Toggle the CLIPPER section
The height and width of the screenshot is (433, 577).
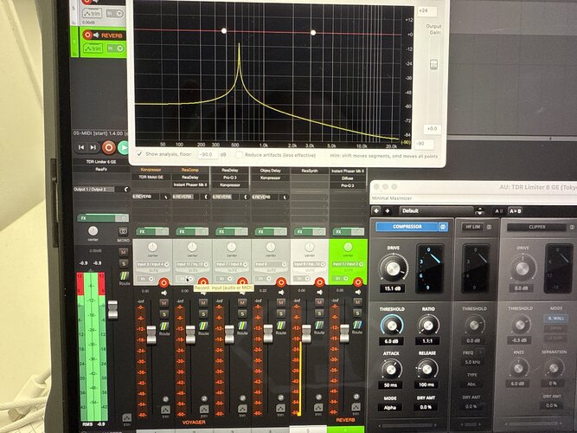536,227
